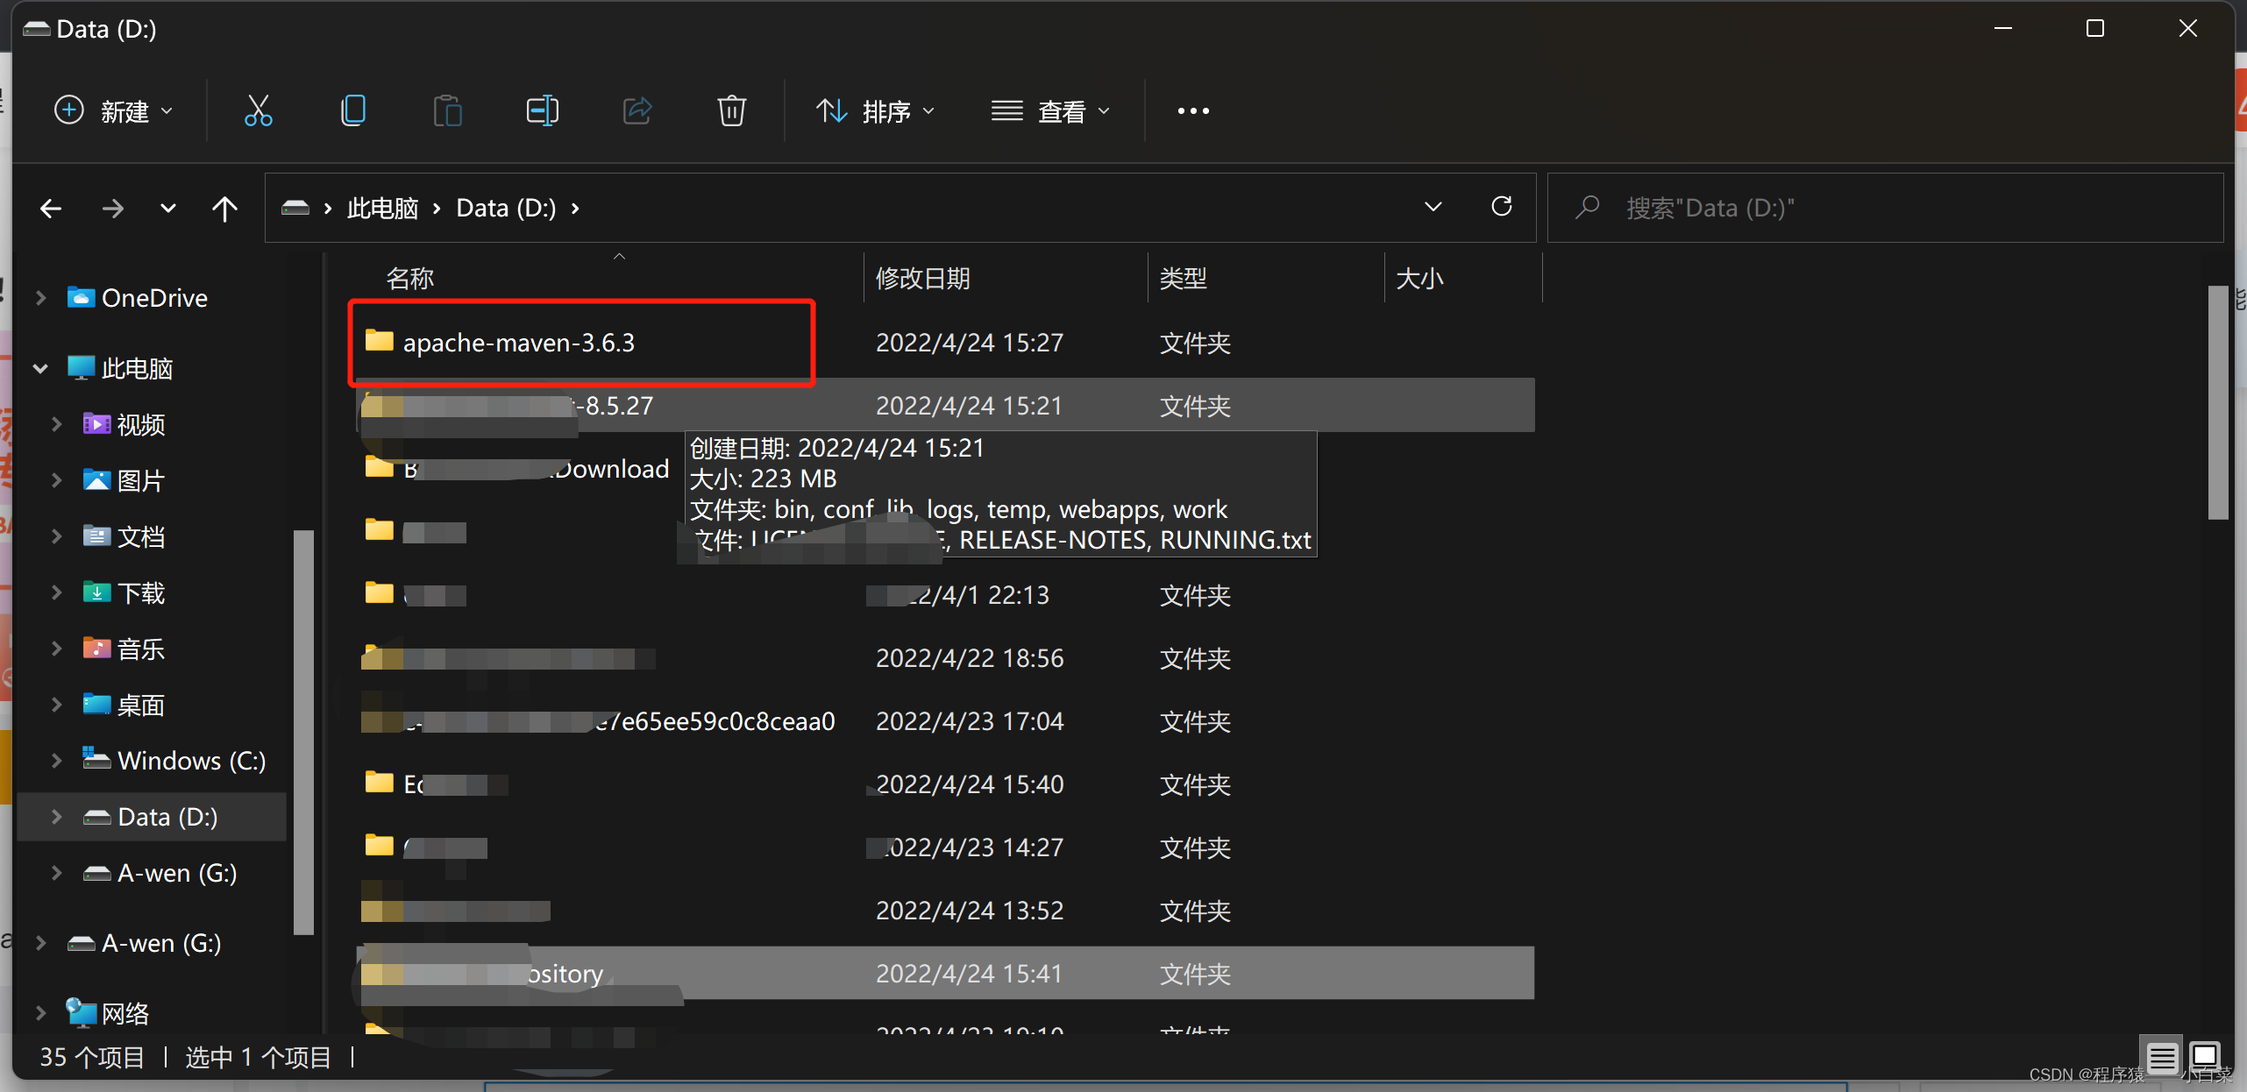Open the 查看 view dropdown
The width and height of the screenshot is (2247, 1092).
1050,111
